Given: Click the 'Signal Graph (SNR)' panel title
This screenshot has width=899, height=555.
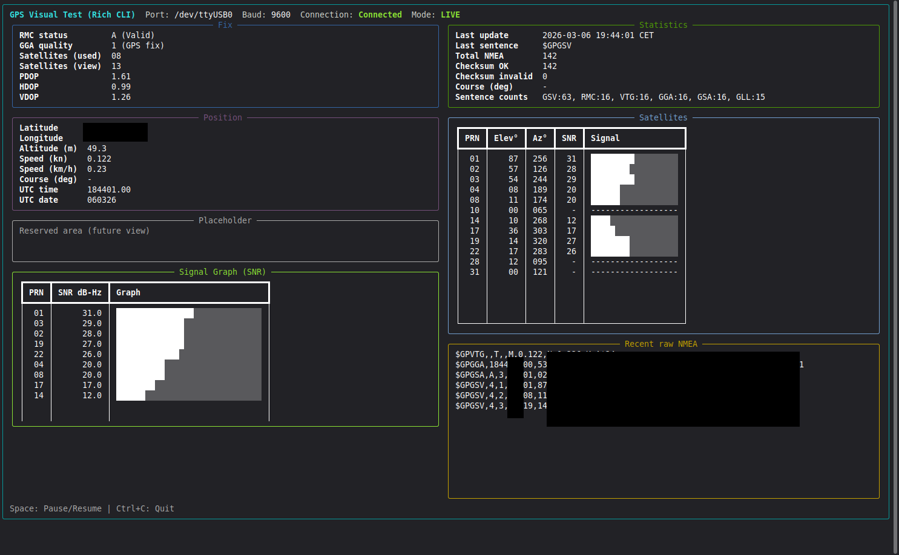Looking at the screenshot, I should pyautogui.click(x=223, y=272).
